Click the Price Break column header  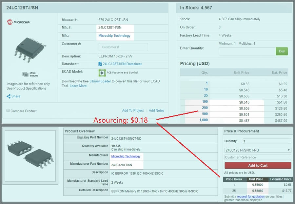point(234,179)
